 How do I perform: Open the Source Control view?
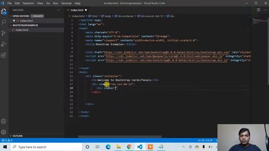4,33
